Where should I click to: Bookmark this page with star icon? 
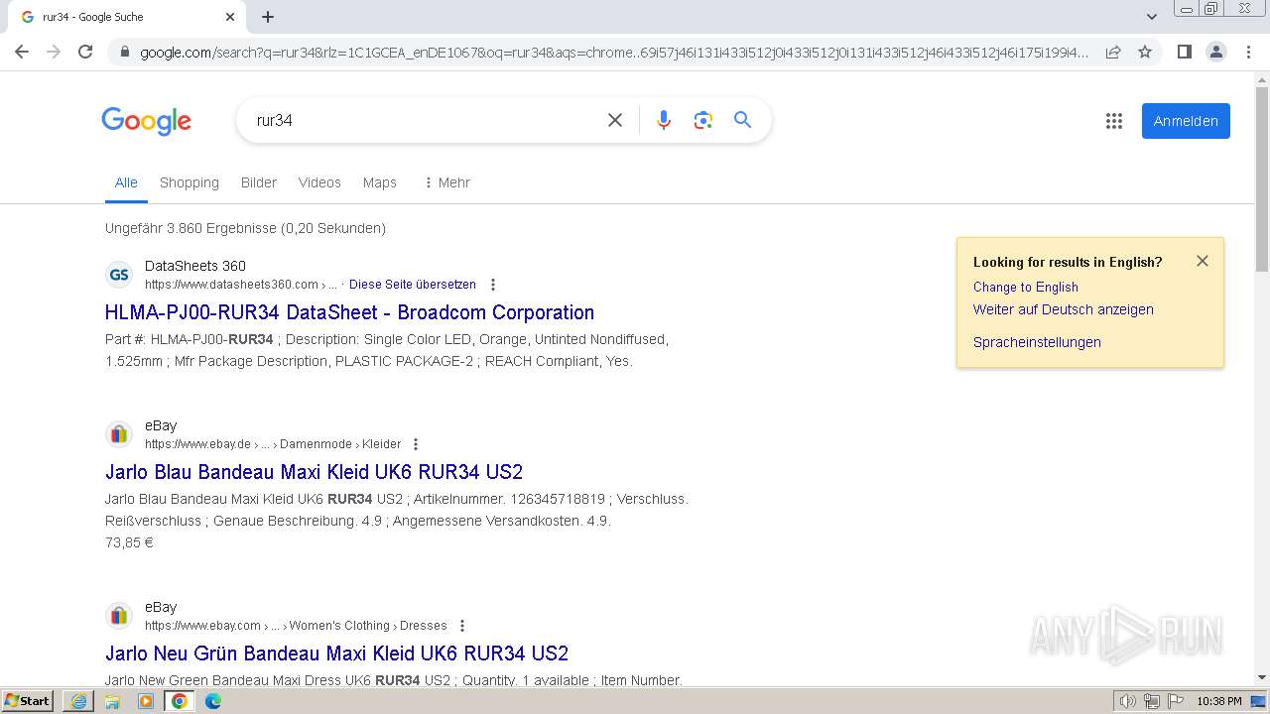coord(1145,52)
